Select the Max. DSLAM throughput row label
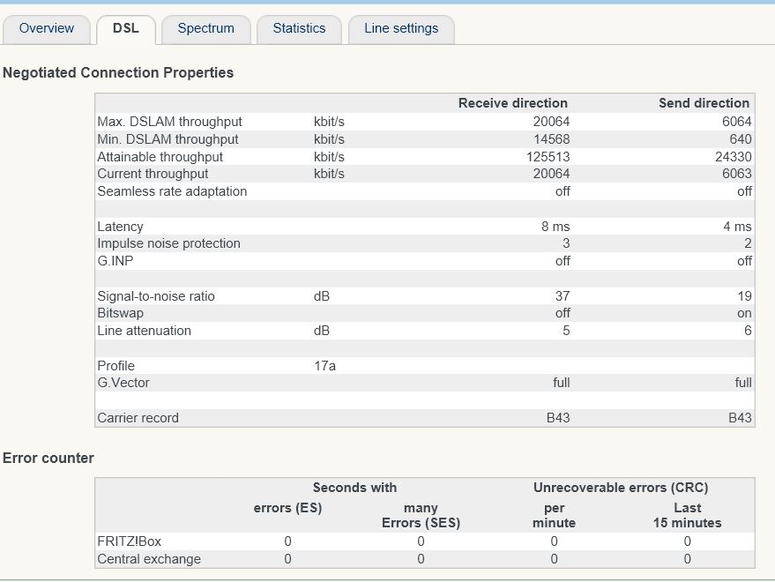Image resolution: width=775 pixels, height=582 pixels. pyautogui.click(x=169, y=122)
